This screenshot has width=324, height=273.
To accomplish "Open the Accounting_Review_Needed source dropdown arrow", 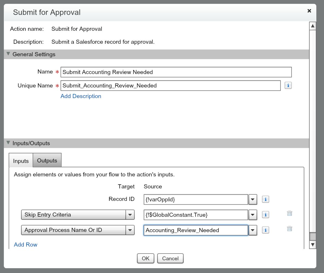I will [253, 230].
